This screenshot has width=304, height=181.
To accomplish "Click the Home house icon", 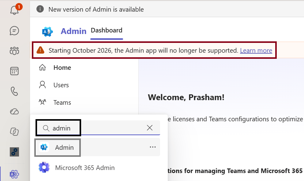I will point(42,67).
